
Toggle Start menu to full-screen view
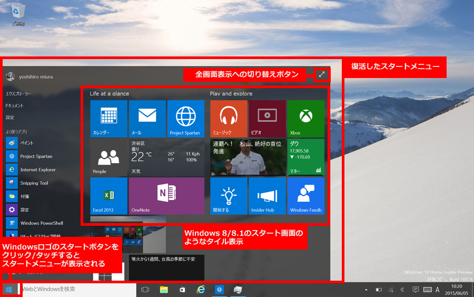321,75
